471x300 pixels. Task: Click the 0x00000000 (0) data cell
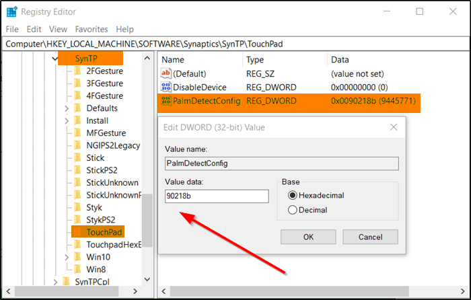pyautogui.click(x=359, y=87)
